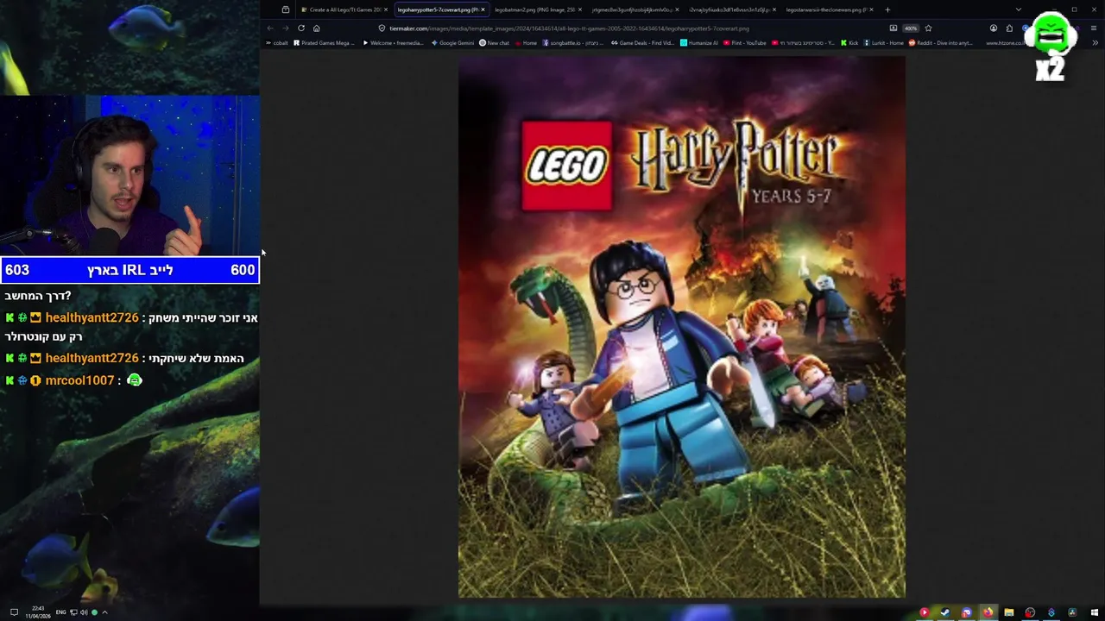Open the Welcome freemedia bookmark
The image size is (1105, 621).
click(393, 42)
